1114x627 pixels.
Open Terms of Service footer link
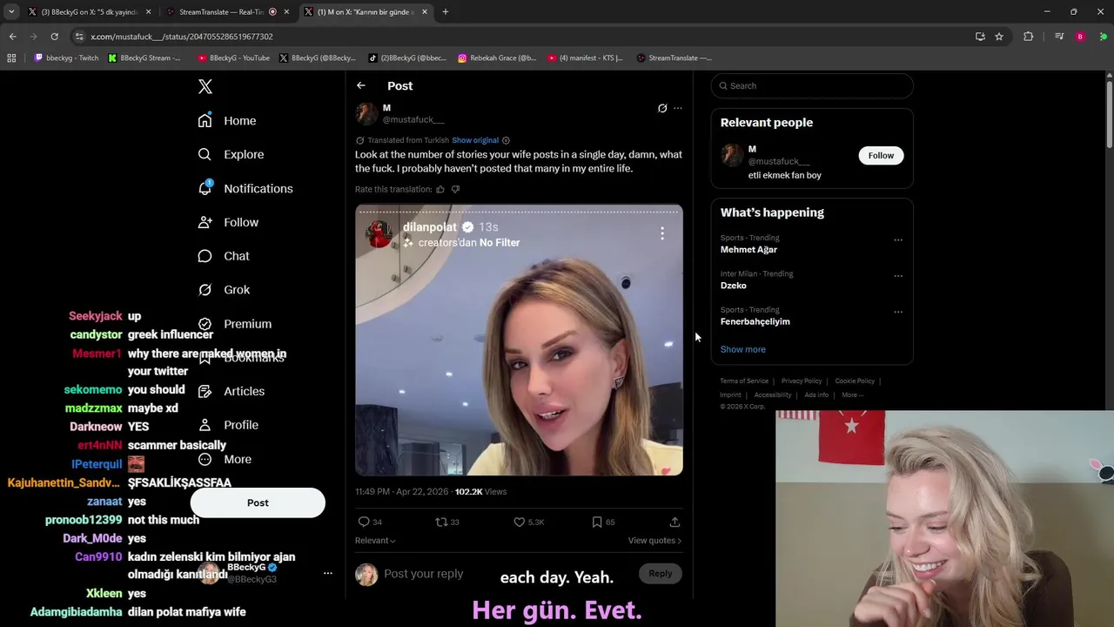[744, 381]
